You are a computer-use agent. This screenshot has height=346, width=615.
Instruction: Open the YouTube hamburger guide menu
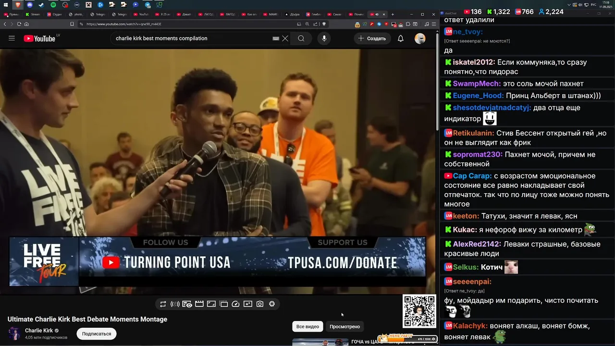[12, 38]
